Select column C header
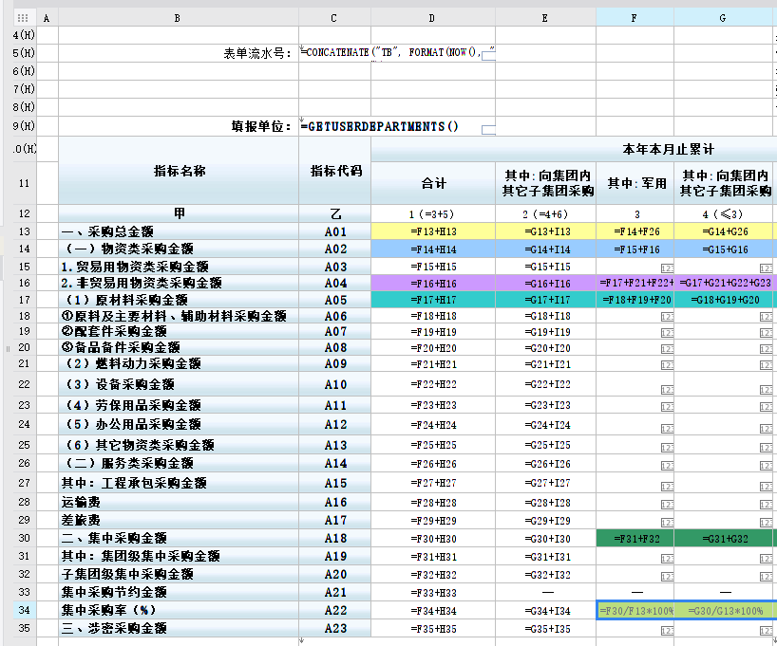 pyautogui.click(x=334, y=18)
